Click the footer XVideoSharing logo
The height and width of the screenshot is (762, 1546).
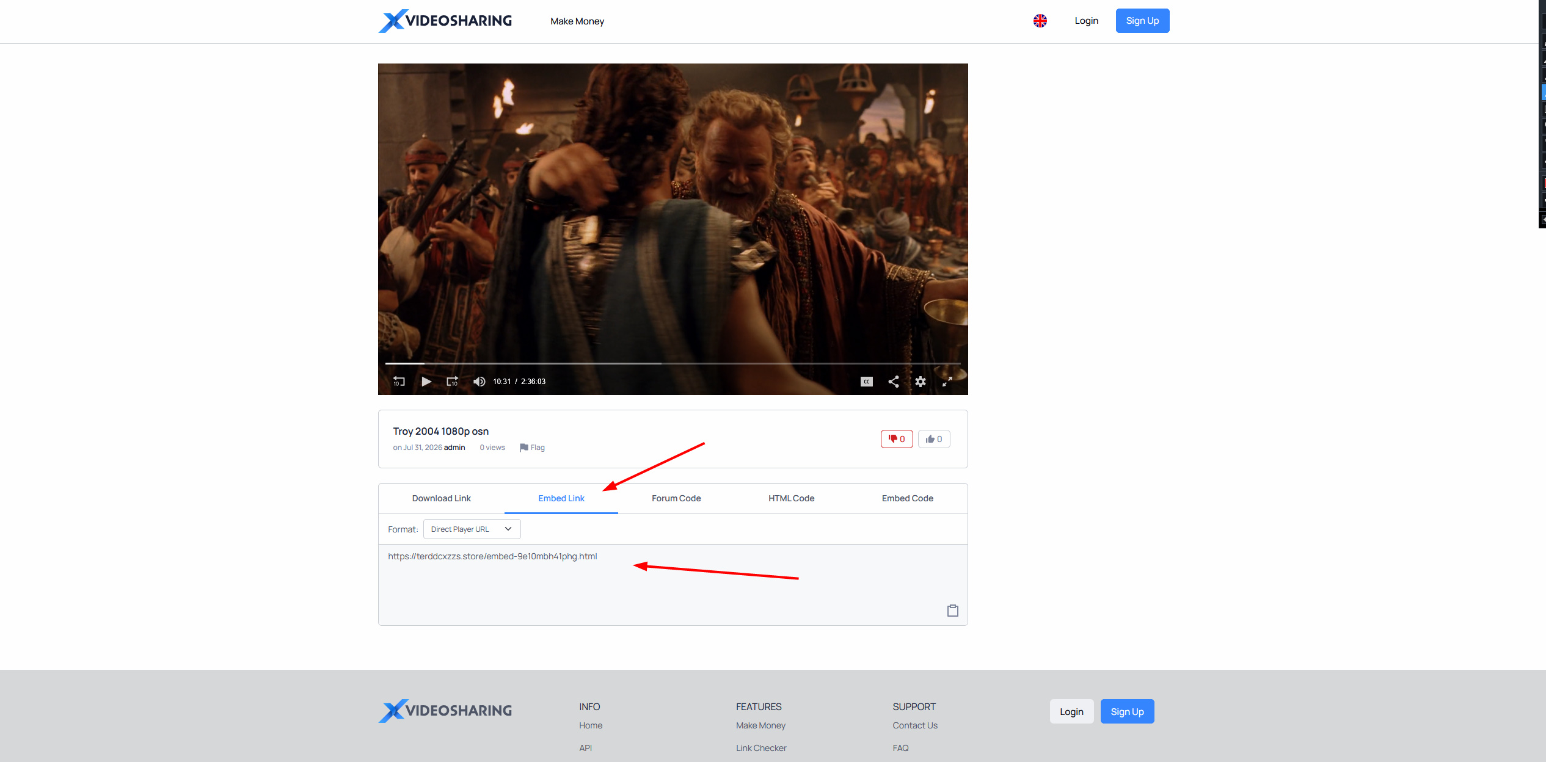445,711
